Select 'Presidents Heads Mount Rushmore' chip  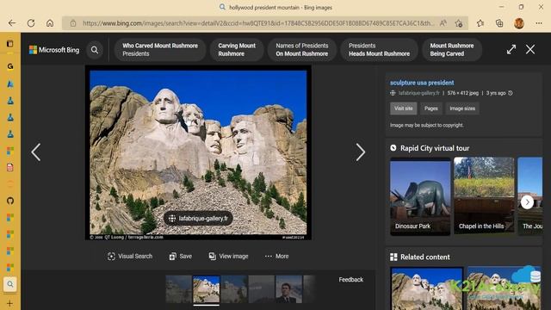coord(379,50)
